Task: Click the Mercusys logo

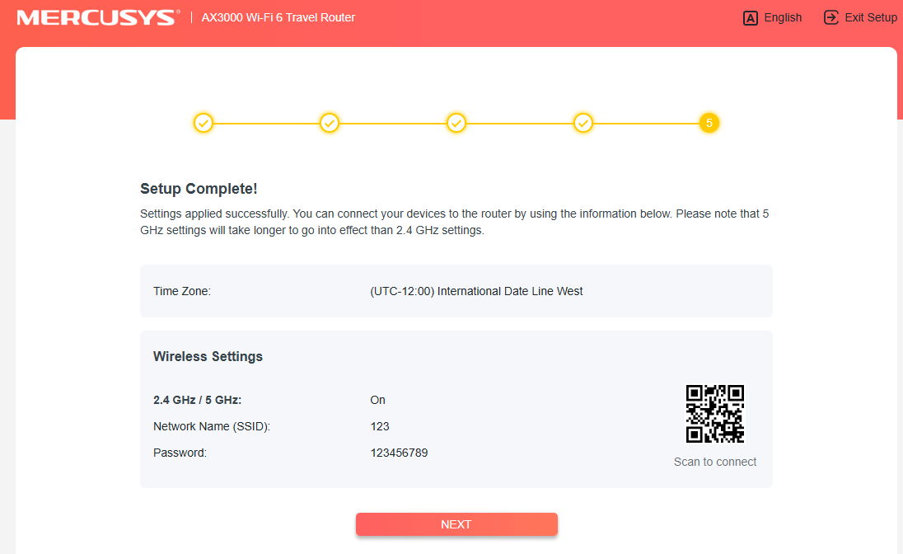Action: (99, 17)
